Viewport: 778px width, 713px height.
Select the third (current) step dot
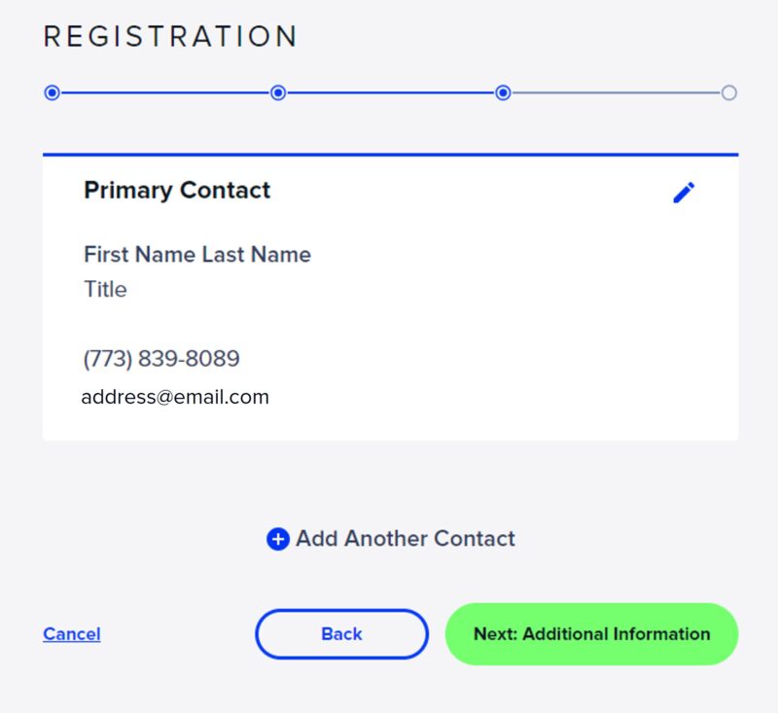503,93
